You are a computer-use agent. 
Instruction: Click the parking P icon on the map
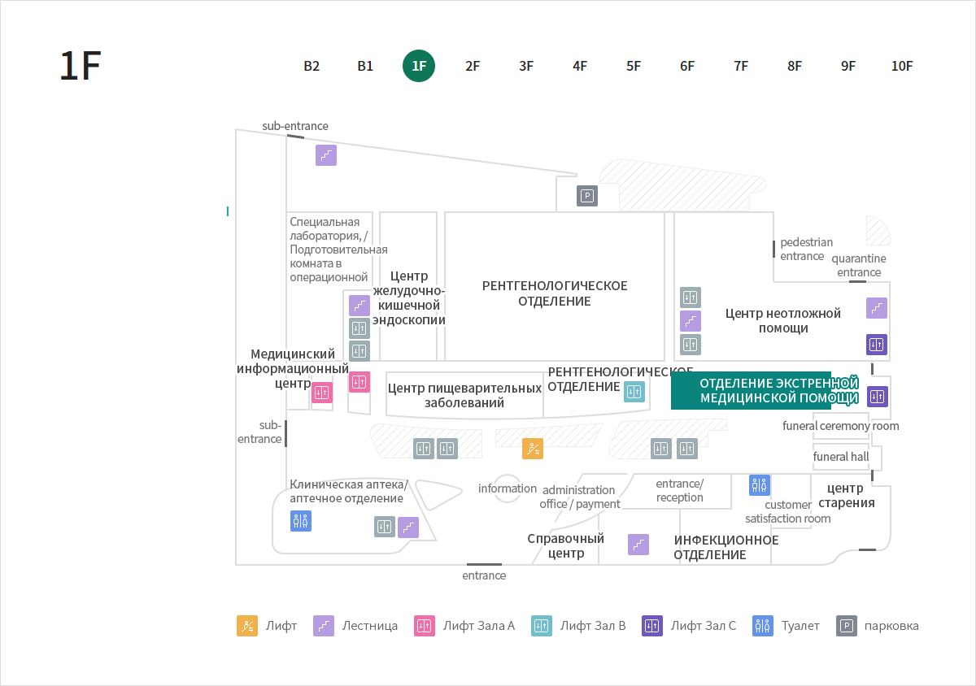[x=587, y=196]
